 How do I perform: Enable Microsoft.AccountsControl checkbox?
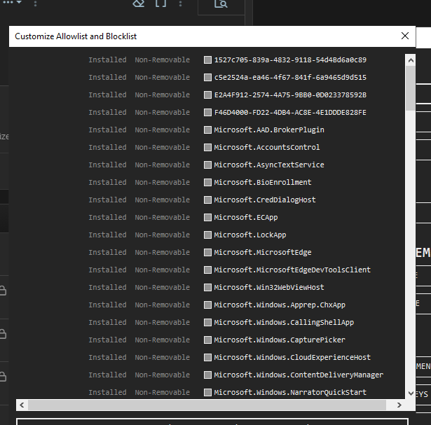(207, 148)
